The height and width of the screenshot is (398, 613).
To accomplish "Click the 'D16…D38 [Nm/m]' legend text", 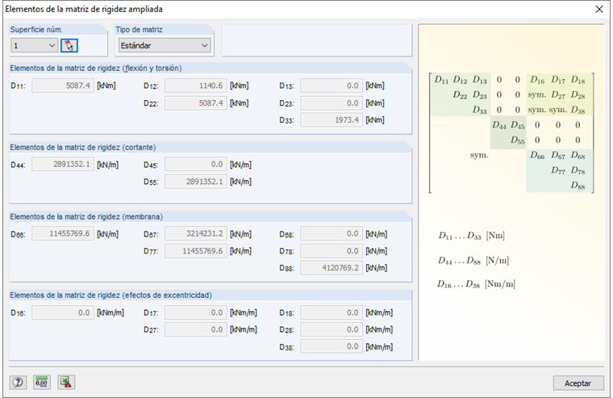I will [476, 284].
